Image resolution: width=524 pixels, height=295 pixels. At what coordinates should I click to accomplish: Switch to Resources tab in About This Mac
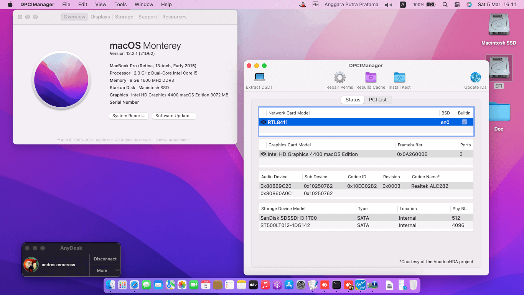point(174,17)
